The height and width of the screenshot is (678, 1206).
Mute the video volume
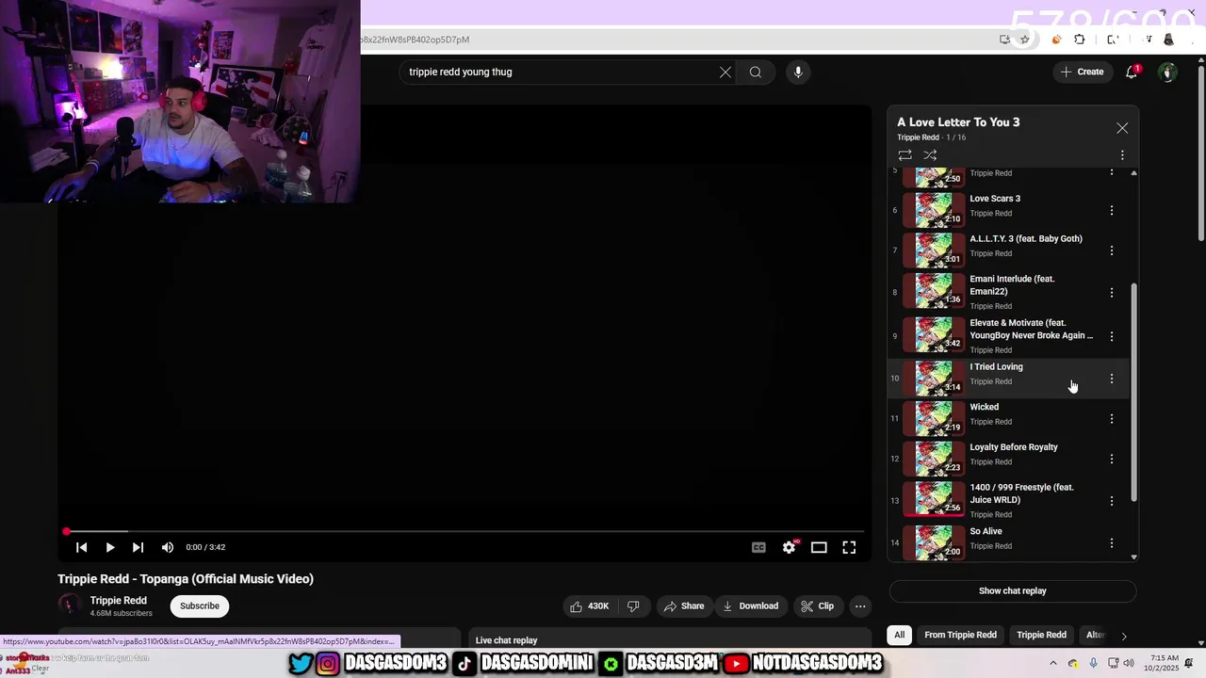pos(167,547)
